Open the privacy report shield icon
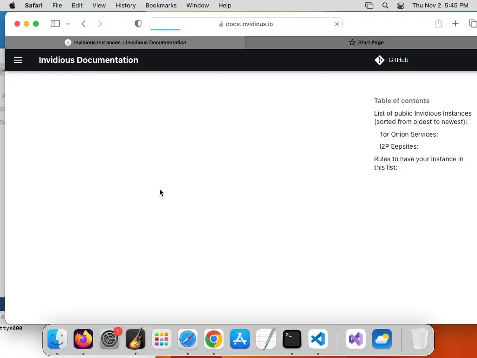This screenshot has width=477, height=358. click(138, 24)
